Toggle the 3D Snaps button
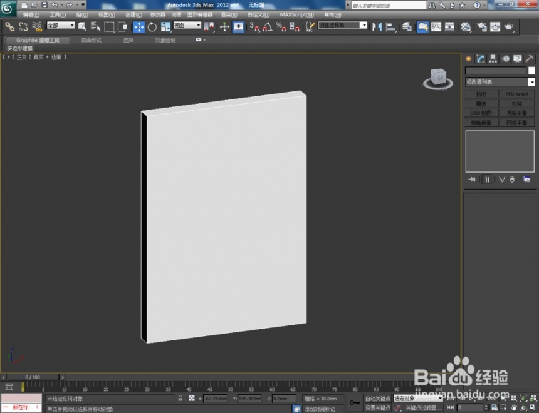 [254, 26]
